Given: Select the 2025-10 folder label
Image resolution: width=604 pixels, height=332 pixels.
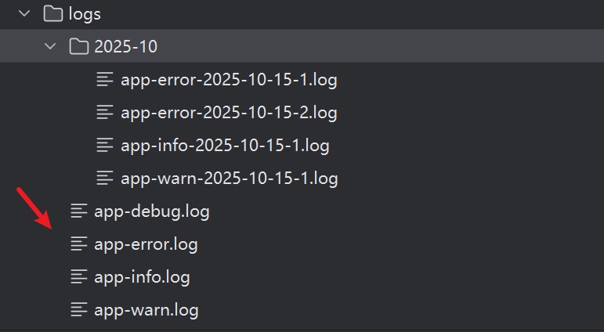Looking at the screenshot, I should 125,46.
